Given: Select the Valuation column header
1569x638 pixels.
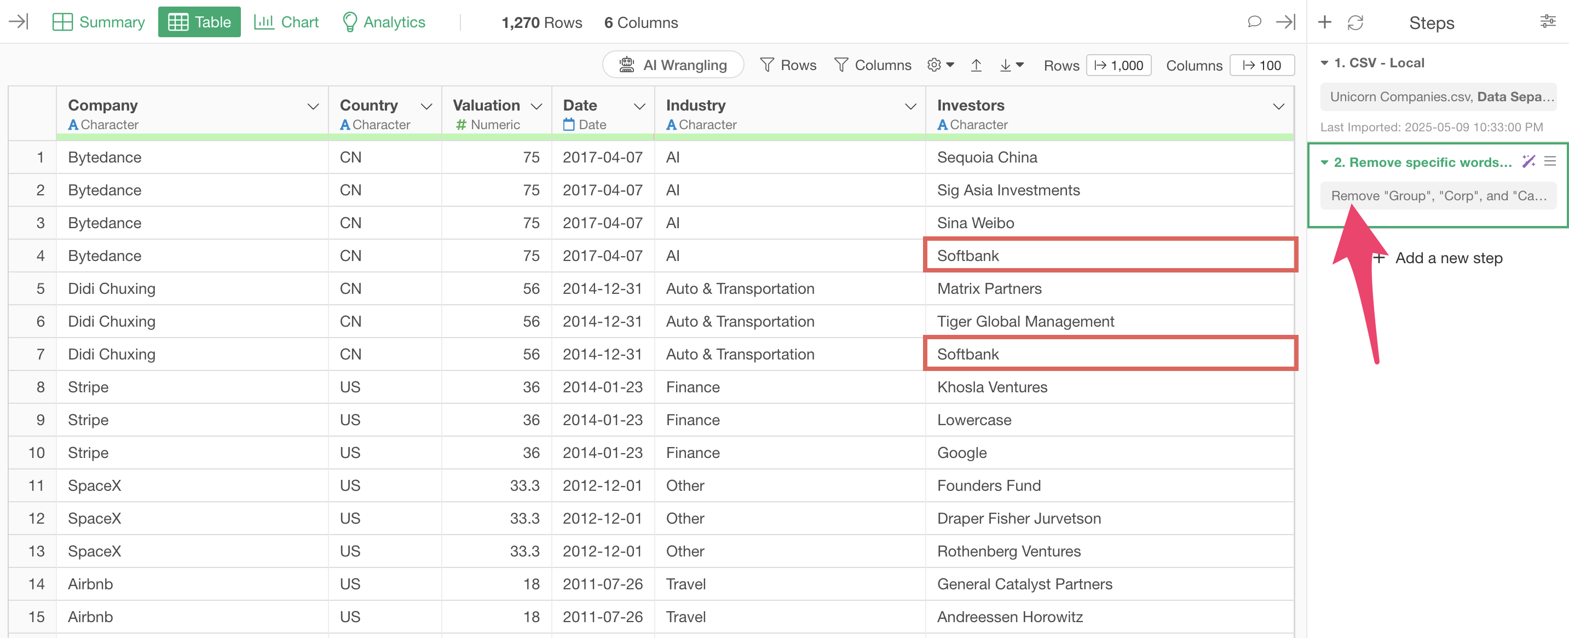Looking at the screenshot, I should click(497, 113).
